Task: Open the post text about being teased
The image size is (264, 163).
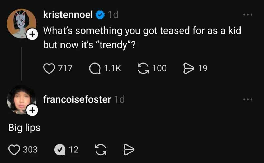Action: pos(142,38)
